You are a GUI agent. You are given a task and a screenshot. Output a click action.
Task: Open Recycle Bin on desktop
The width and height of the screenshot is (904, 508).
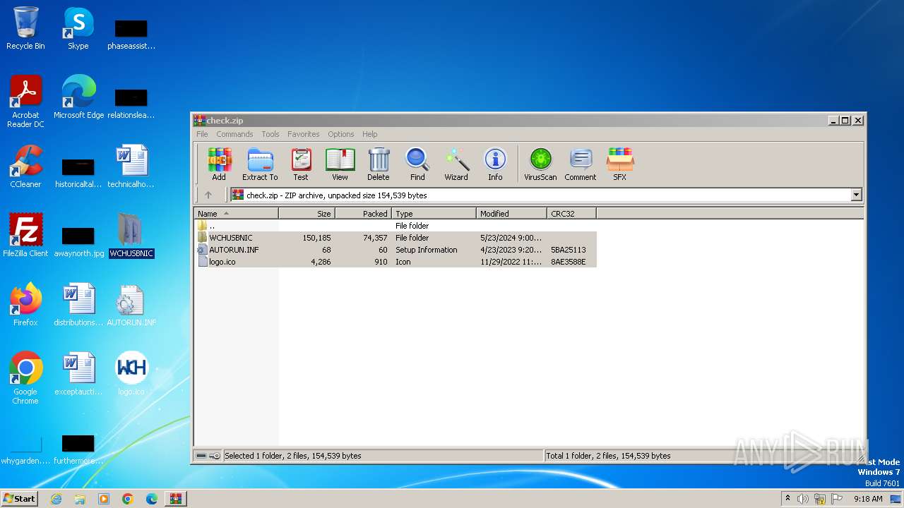25,28
